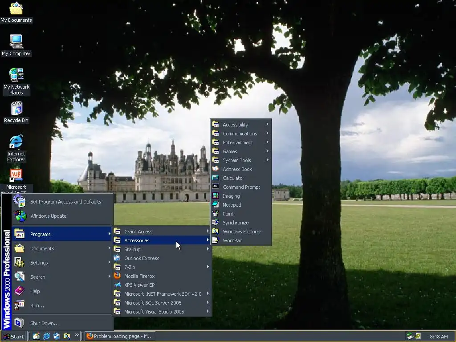Screen dimensions: 456x342
Task: Click the Windows Update globe icon
Action: [20, 216]
